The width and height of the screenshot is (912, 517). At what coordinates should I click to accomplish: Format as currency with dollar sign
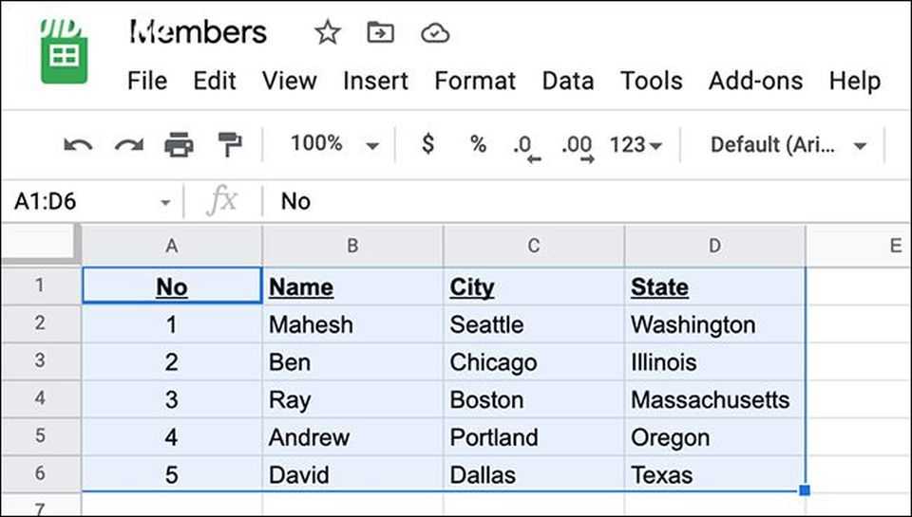(428, 144)
